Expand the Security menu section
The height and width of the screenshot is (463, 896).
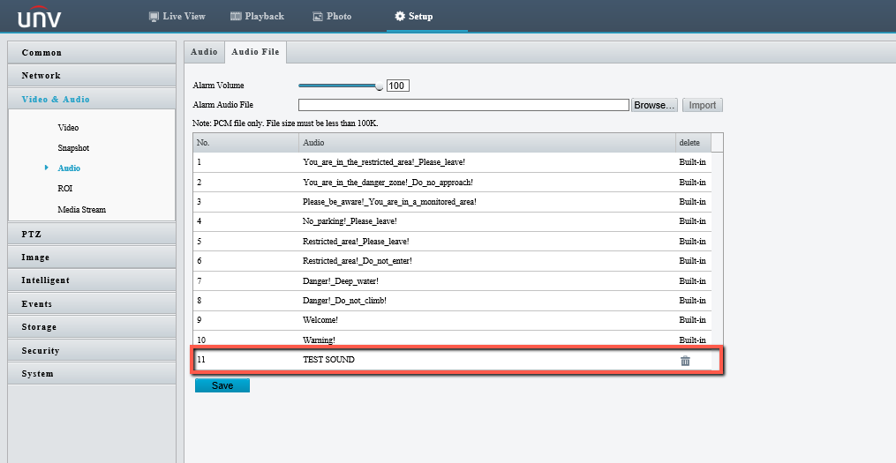coord(92,350)
